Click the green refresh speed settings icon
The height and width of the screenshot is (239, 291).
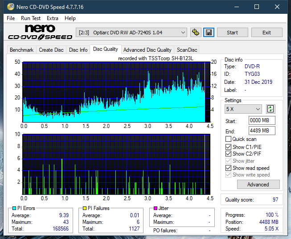coord(271,109)
